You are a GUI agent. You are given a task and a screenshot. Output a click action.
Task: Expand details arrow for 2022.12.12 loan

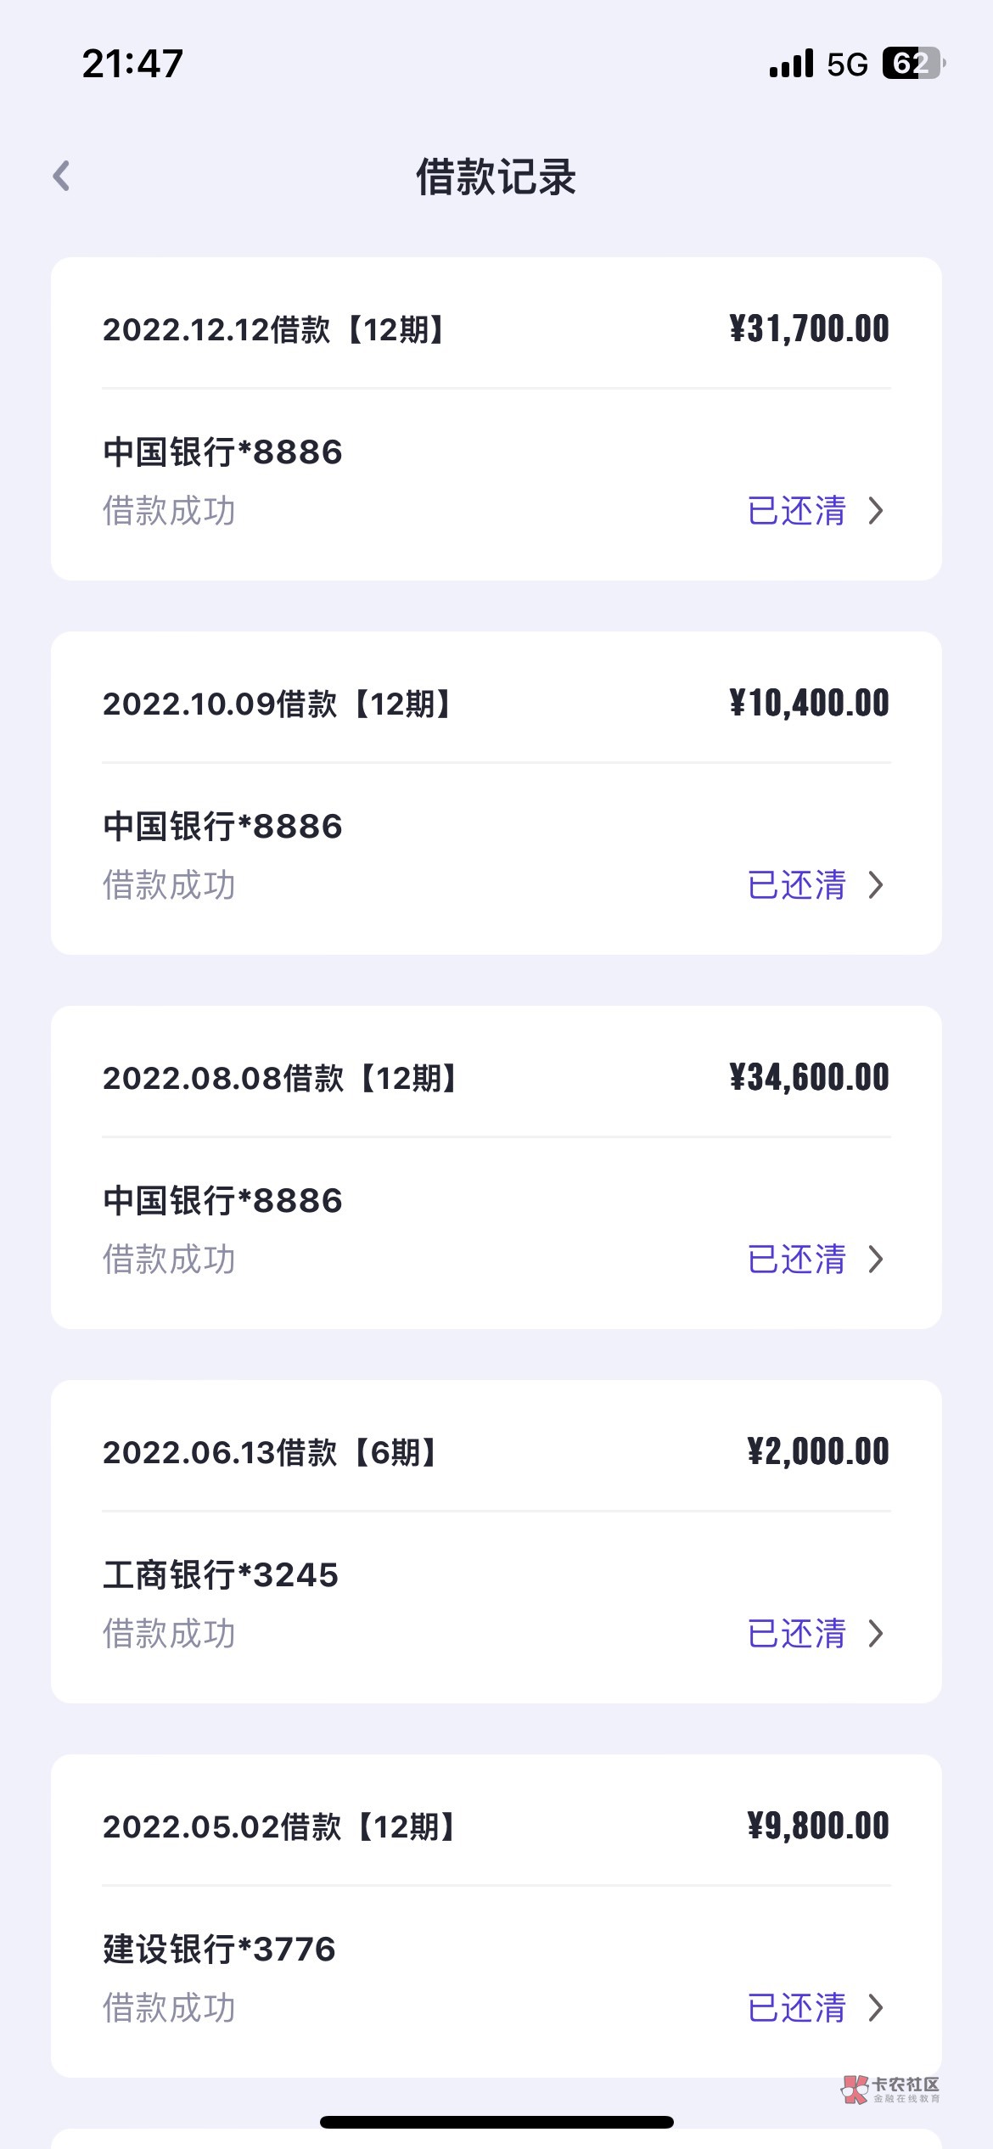pyautogui.click(x=876, y=511)
